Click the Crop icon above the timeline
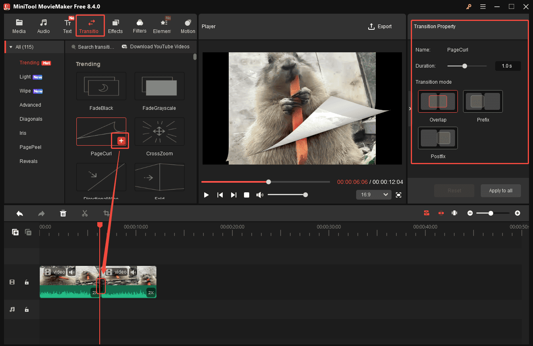This screenshot has width=533, height=346. pos(107,213)
